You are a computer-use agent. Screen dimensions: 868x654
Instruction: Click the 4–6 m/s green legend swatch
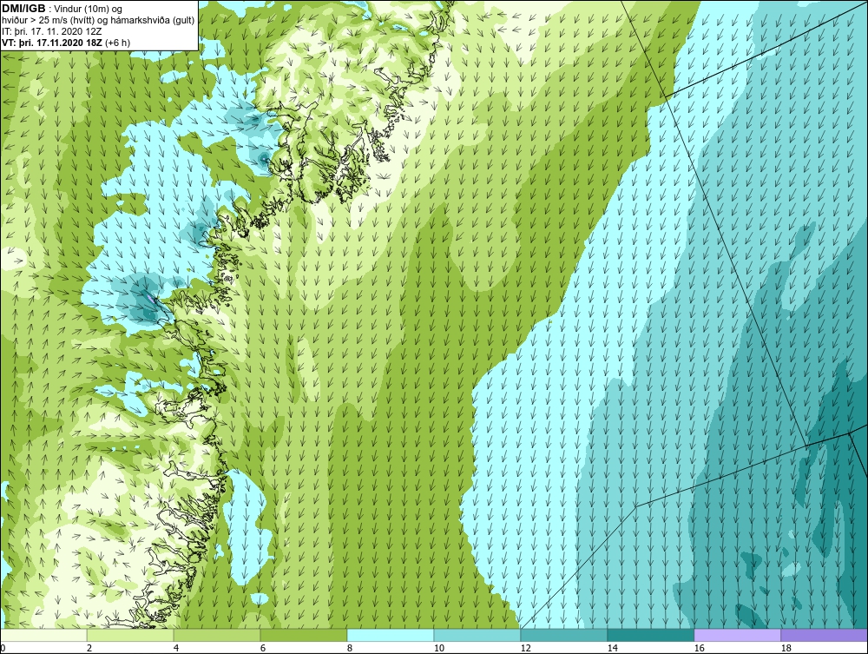217,635
